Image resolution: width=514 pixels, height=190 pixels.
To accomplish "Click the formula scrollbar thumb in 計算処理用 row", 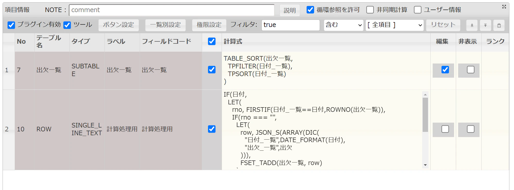I will point(425,115).
